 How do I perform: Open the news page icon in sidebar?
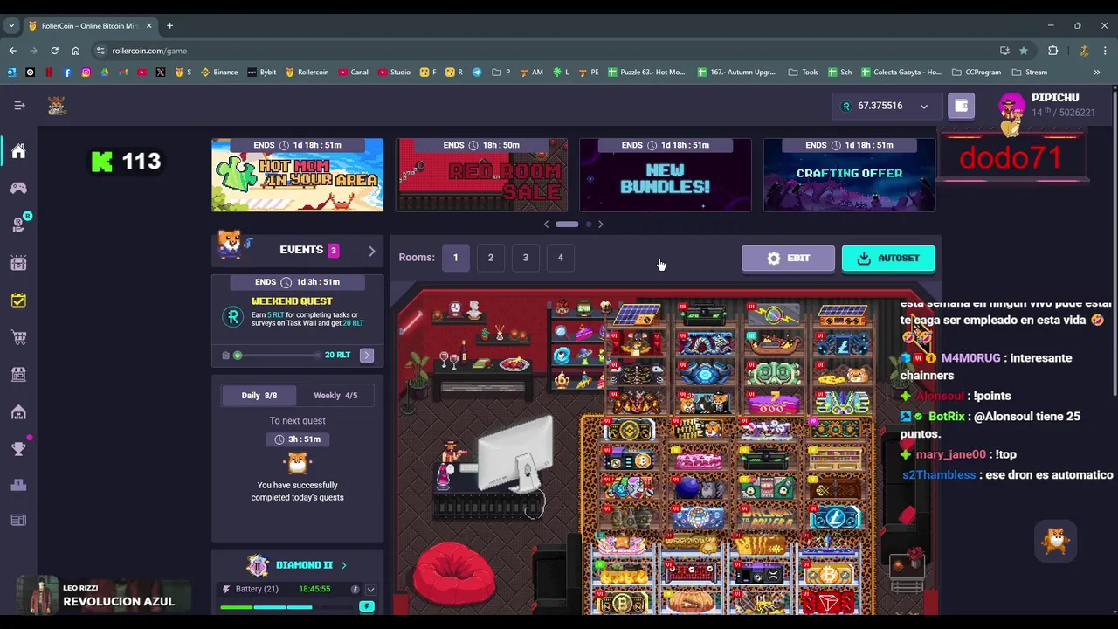[x=18, y=520]
